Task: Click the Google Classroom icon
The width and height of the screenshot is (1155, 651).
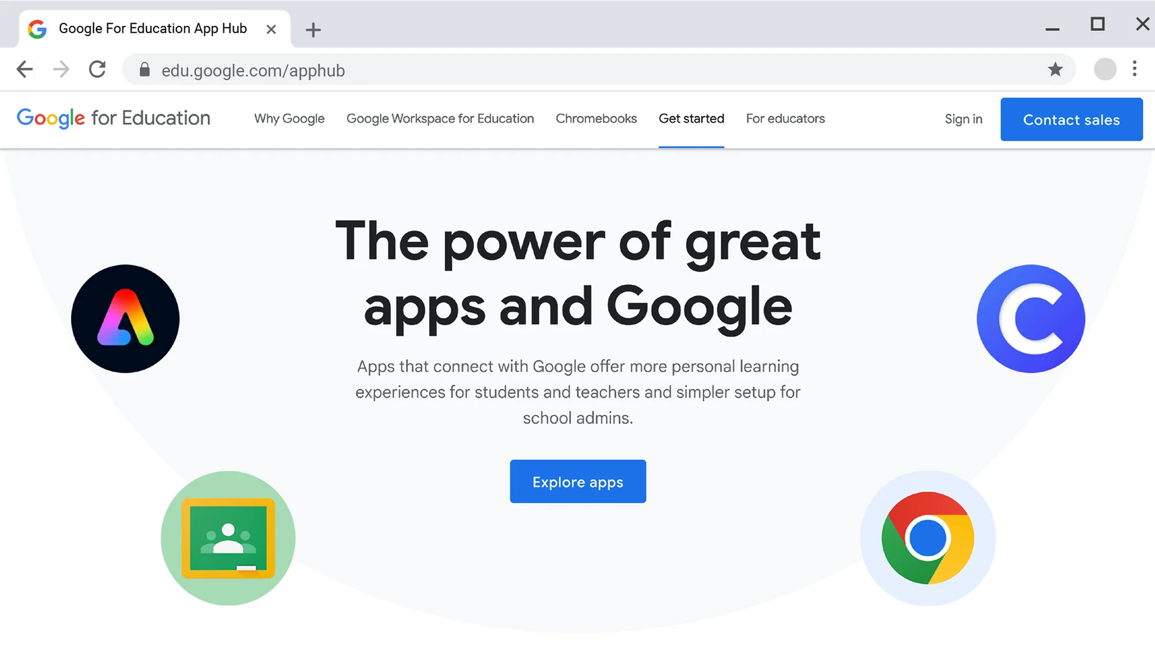Action: 228,538
